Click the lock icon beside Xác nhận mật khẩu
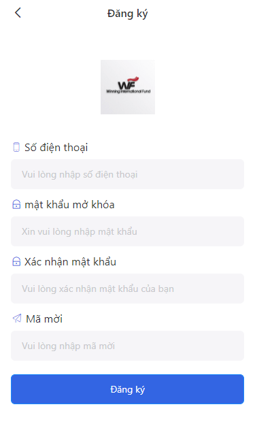The width and height of the screenshot is (255, 443). 16,261
